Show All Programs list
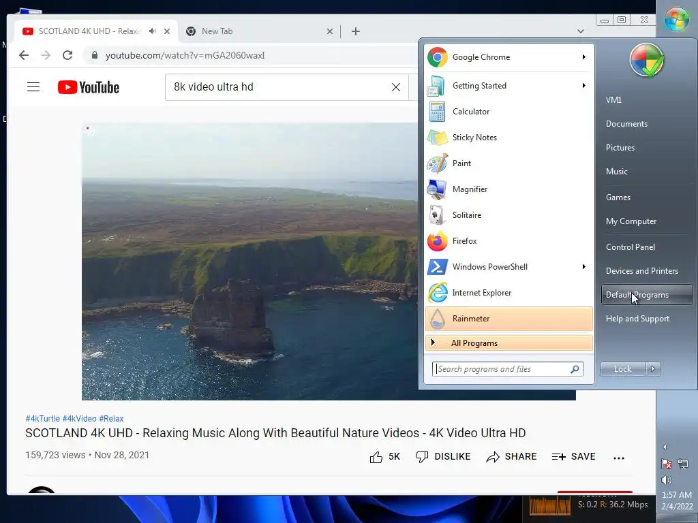 [x=509, y=343]
